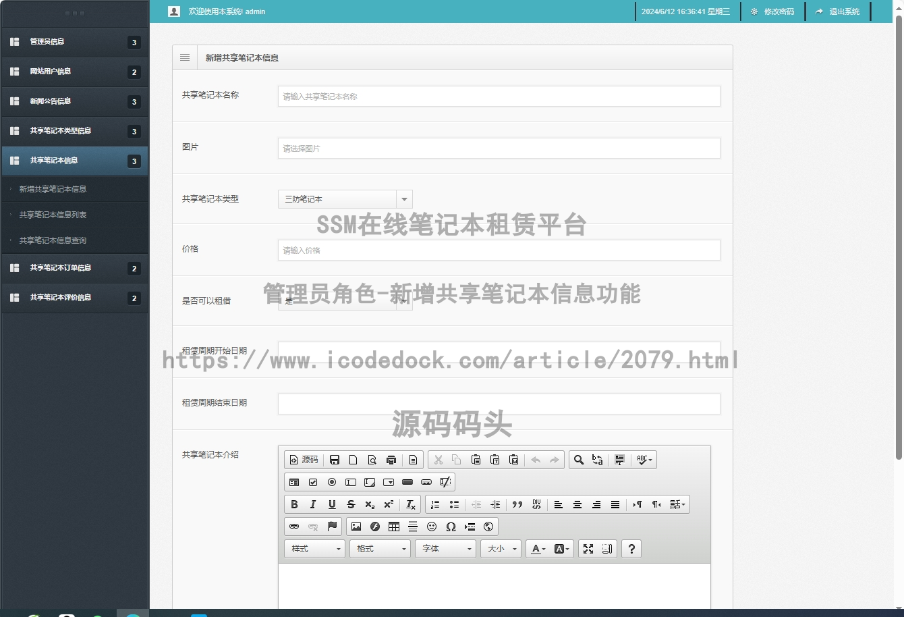Click the Paste icon in editor
This screenshot has width=904, height=617.
(x=476, y=460)
